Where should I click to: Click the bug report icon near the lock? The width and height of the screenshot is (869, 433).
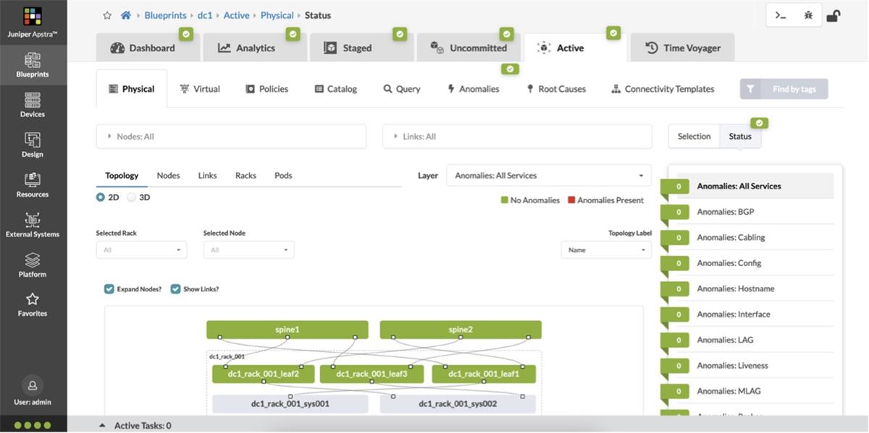(808, 14)
